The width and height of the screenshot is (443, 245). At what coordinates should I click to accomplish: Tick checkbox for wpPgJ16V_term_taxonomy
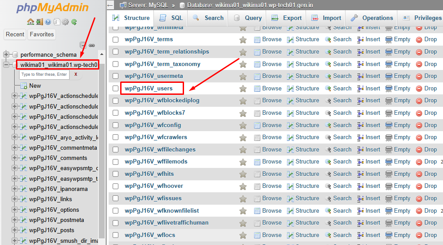[116, 64]
